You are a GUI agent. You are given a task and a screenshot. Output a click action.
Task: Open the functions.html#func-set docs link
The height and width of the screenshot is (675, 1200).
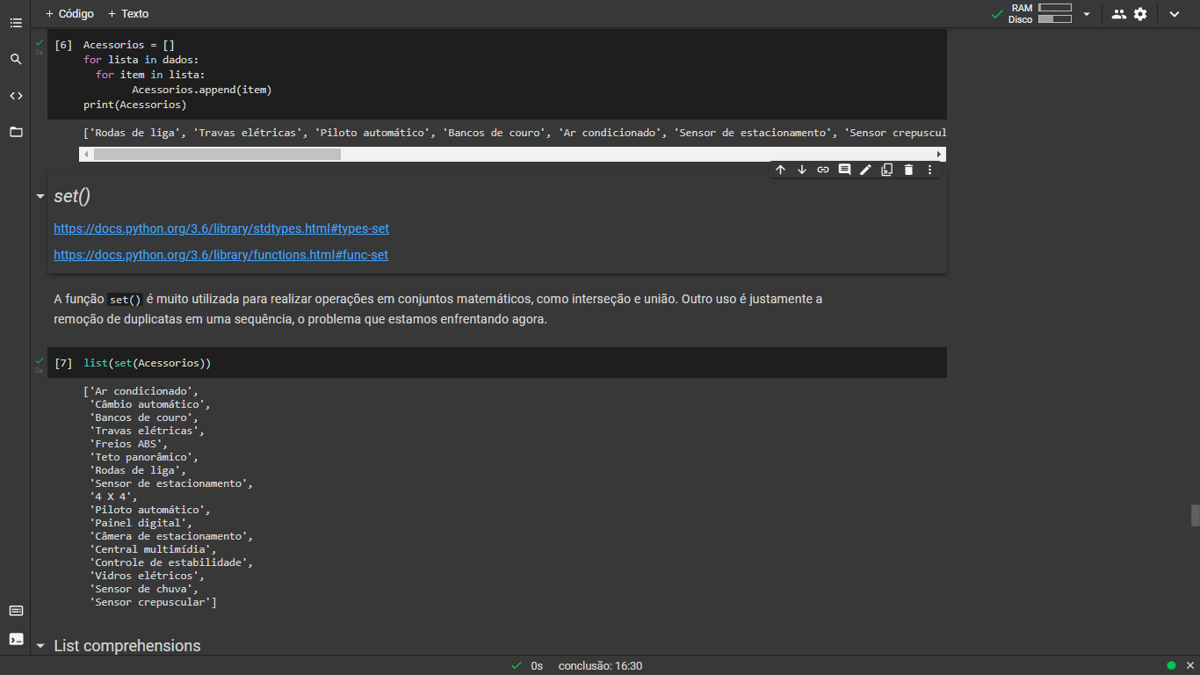point(220,255)
